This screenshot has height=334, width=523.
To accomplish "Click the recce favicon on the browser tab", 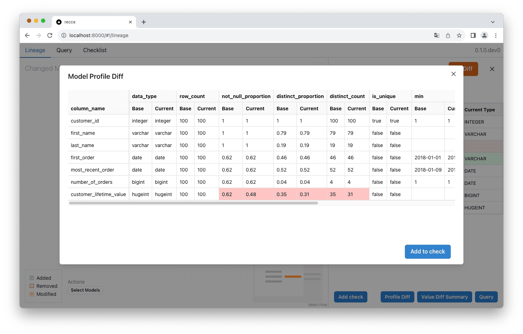I will (58, 22).
